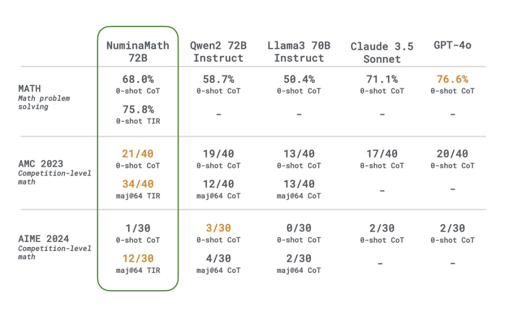517x316 pixels.
Task: Click the NuminaMath 72B column header
Action: point(138,51)
